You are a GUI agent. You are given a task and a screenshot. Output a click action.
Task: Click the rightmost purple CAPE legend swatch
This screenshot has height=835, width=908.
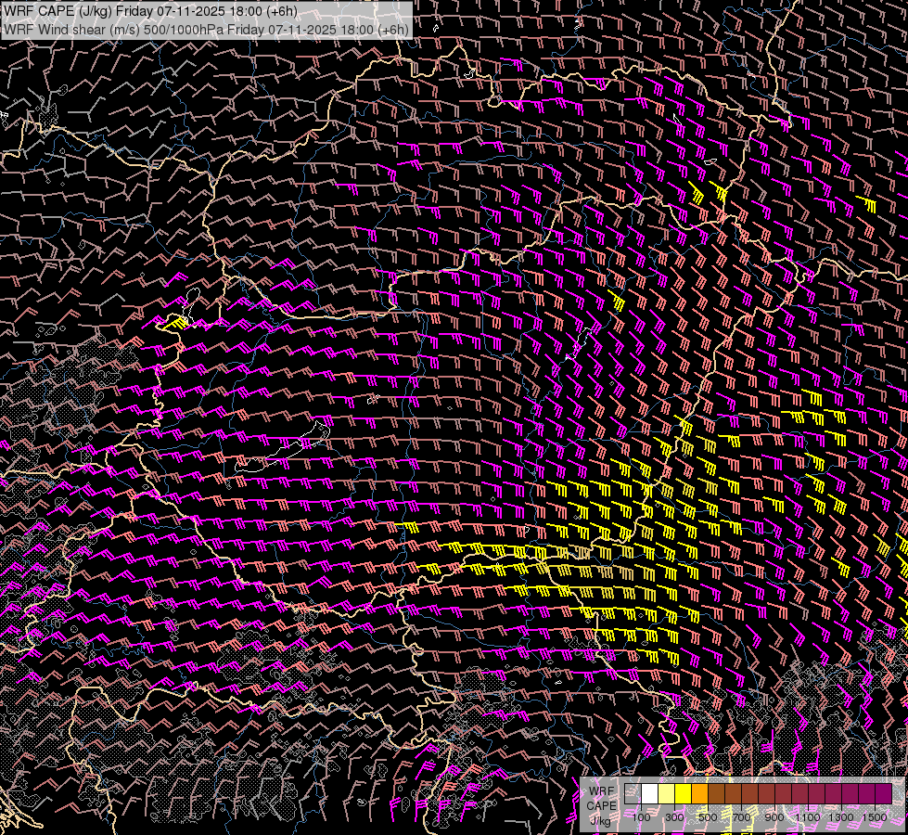pos(884,793)
